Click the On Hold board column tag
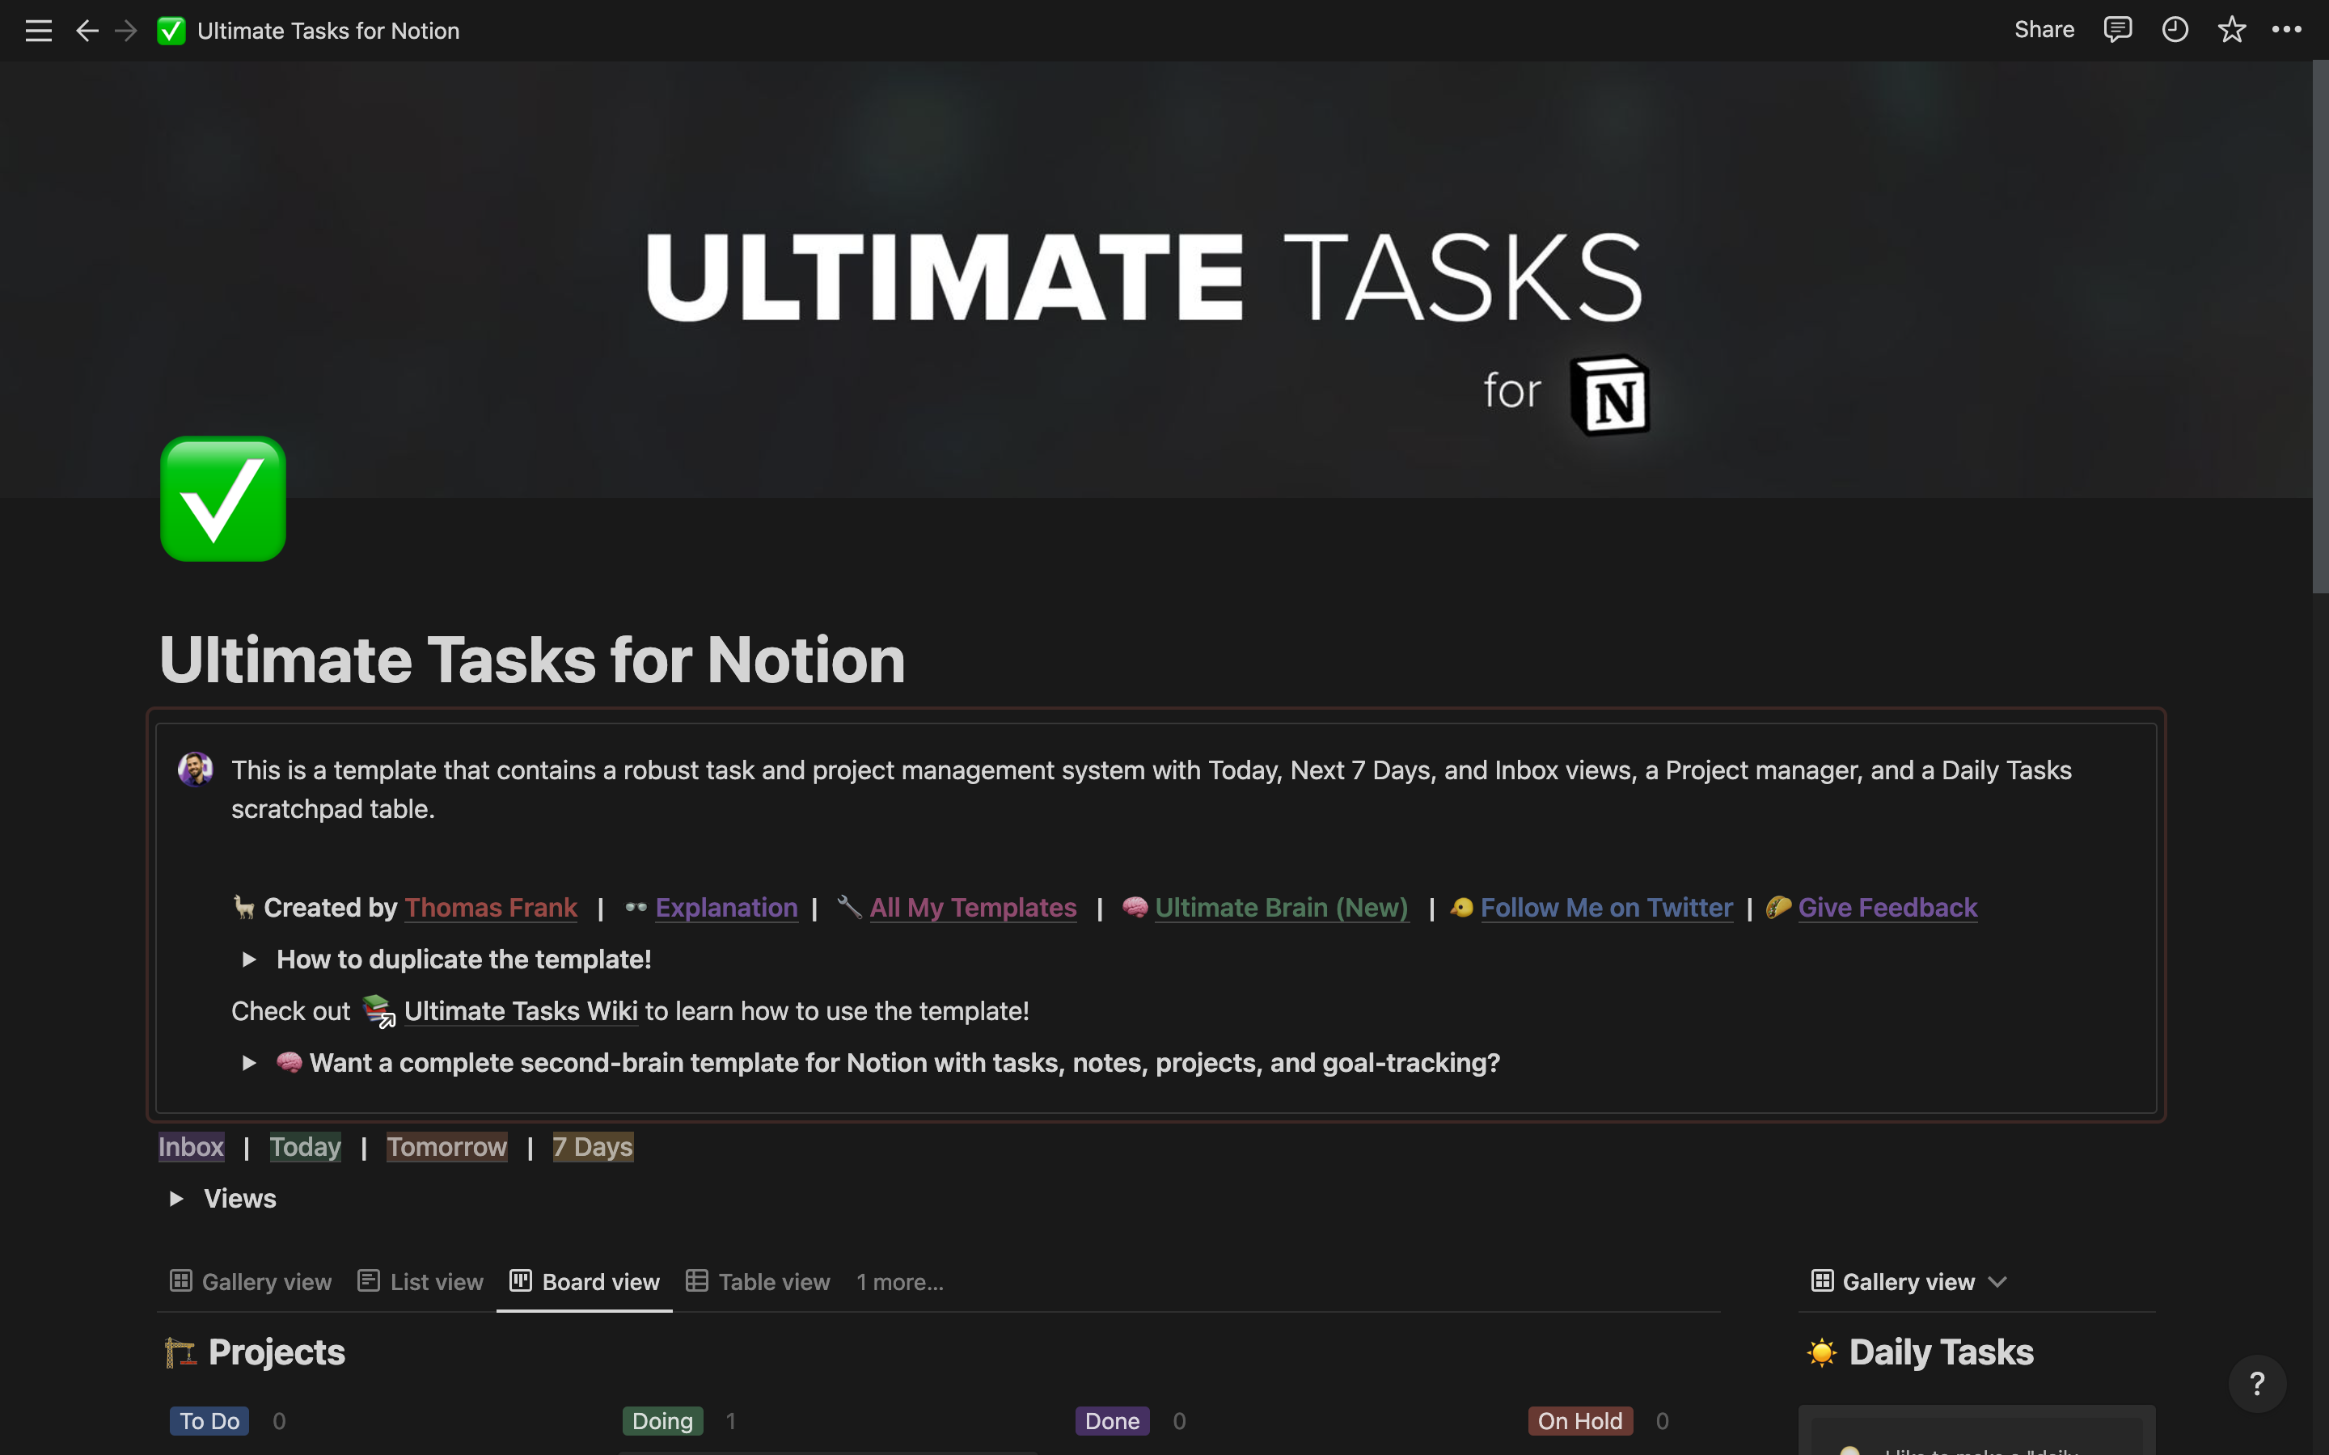2329x1455 pixels. tap(1579, 1421)
